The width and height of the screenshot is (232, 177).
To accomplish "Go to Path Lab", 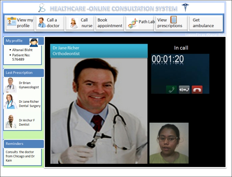I will (140, 23).
